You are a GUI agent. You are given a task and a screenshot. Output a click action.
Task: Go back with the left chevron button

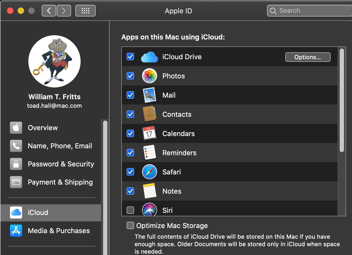(x=49, y=11)
